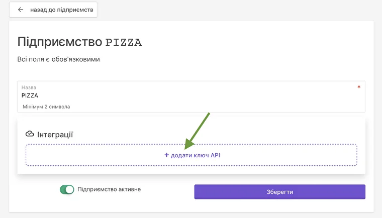Click the "Підприємство" heading word
This screenshot has height=218, width=382.
[59, 42]
